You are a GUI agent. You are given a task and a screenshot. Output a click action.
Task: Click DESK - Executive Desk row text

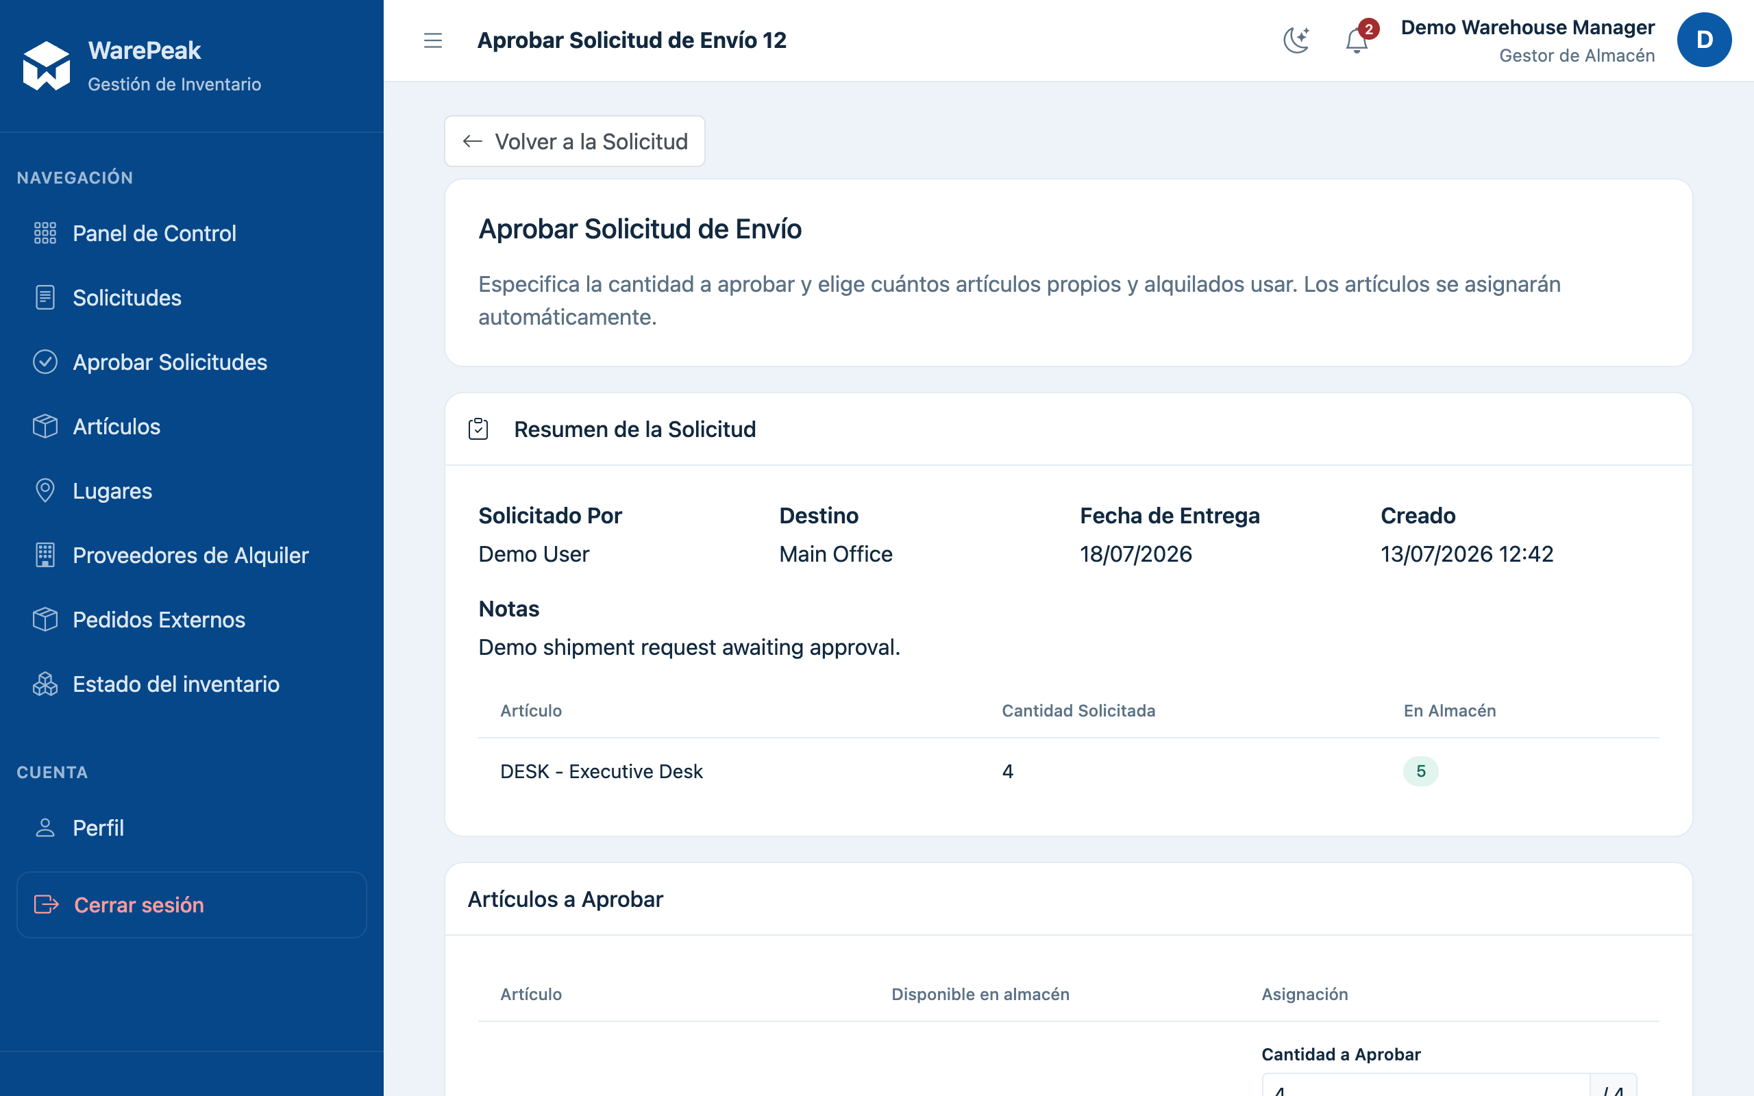602,771
